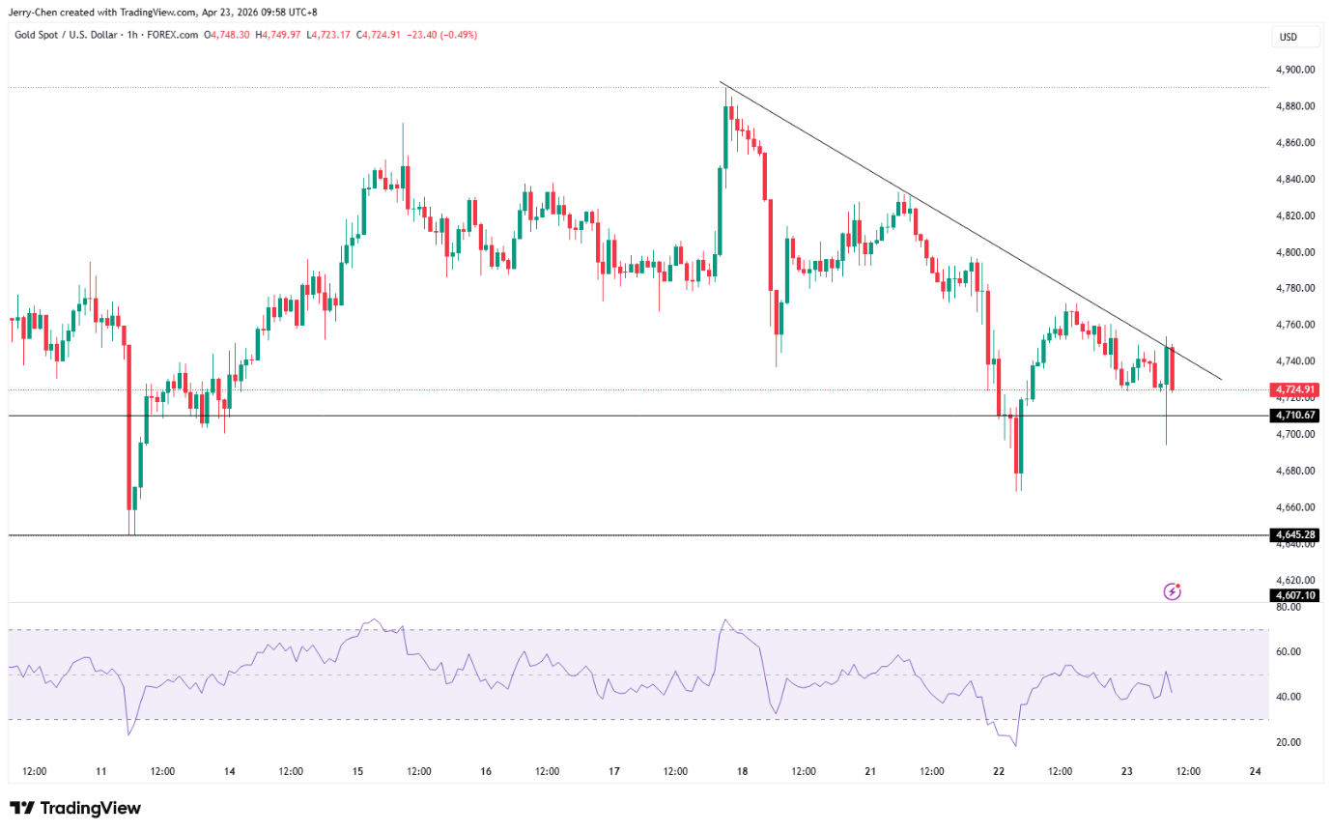This screenshot has height=833, width=1332.
Task: Click the TradingView logo at bottom left
Action: pos(75,808)
